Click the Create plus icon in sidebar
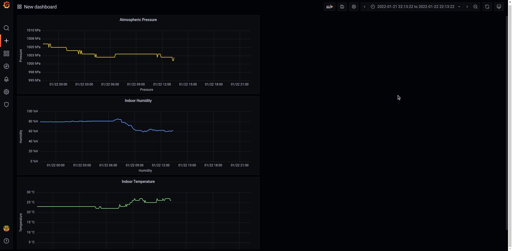The width and height of the screenshot is (512, 251). coord(6,41)
